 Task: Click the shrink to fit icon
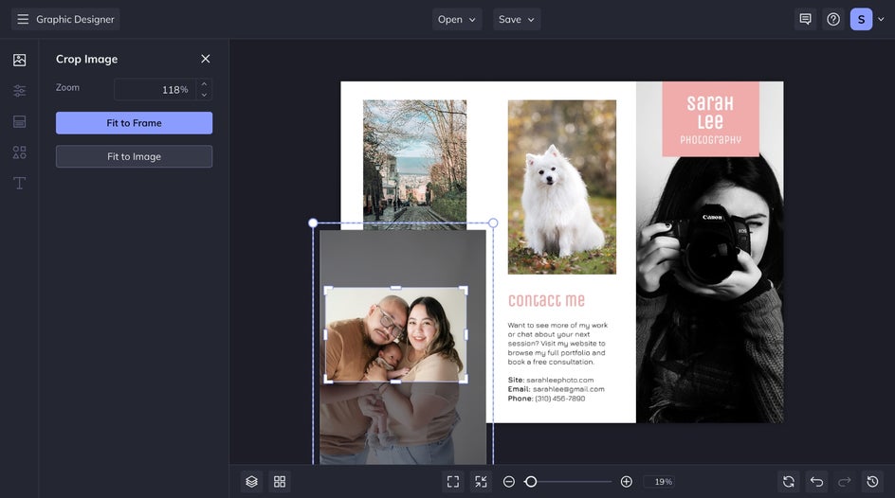(x=482, y=482)
